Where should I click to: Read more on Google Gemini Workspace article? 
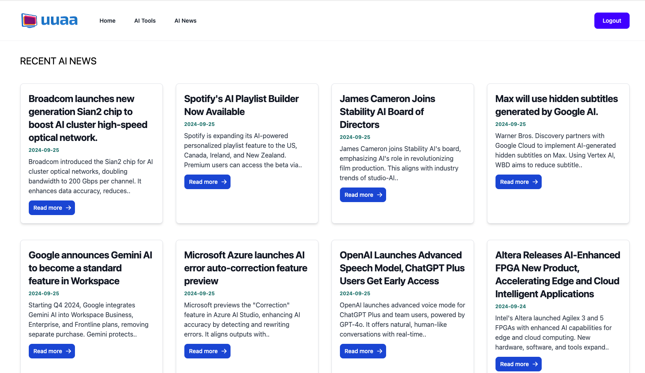click(x=52, y=351)
